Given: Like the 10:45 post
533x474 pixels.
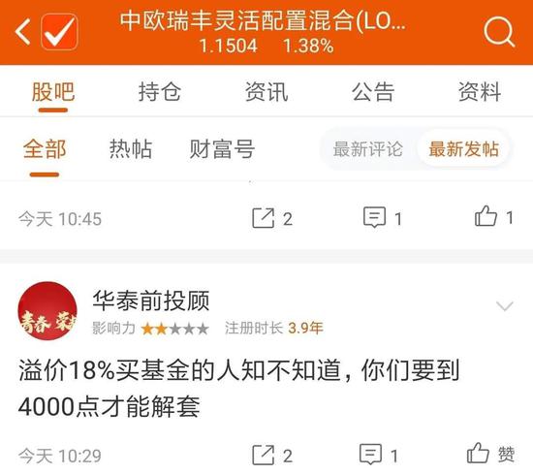Looking at the screenshot, I should coord(493,216).
